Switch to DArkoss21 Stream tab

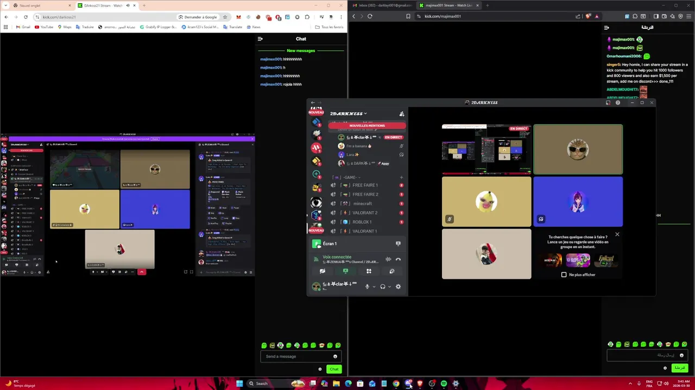pyautogui.click(x=106, y=5)
